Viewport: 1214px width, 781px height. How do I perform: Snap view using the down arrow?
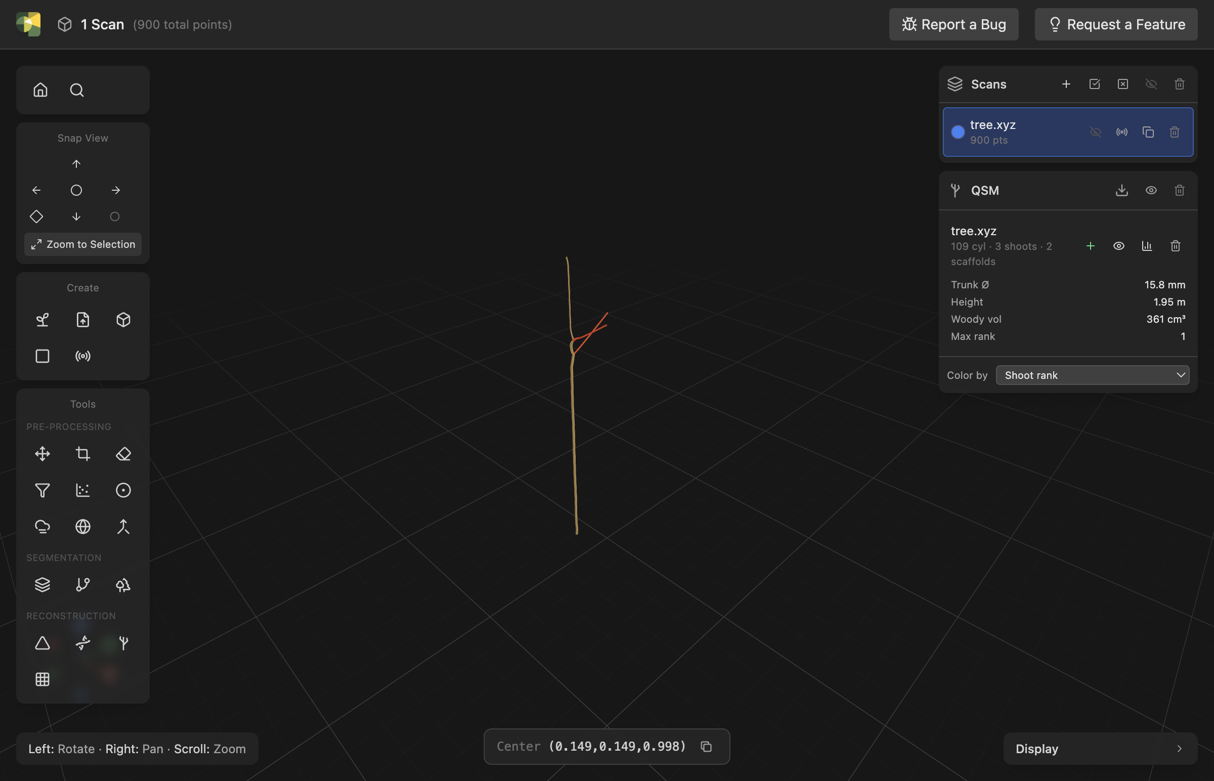pos(76,216)
